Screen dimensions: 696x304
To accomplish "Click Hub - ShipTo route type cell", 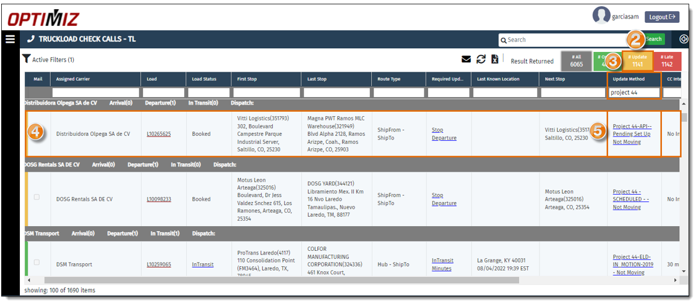I will (x=392, y=264).
